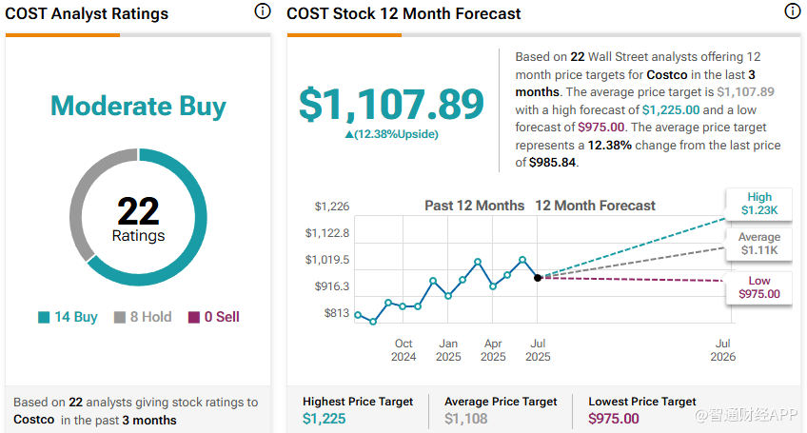Click black Jul 2025 point on chart
The image size is (807, 433).
(x=538, y=277)
